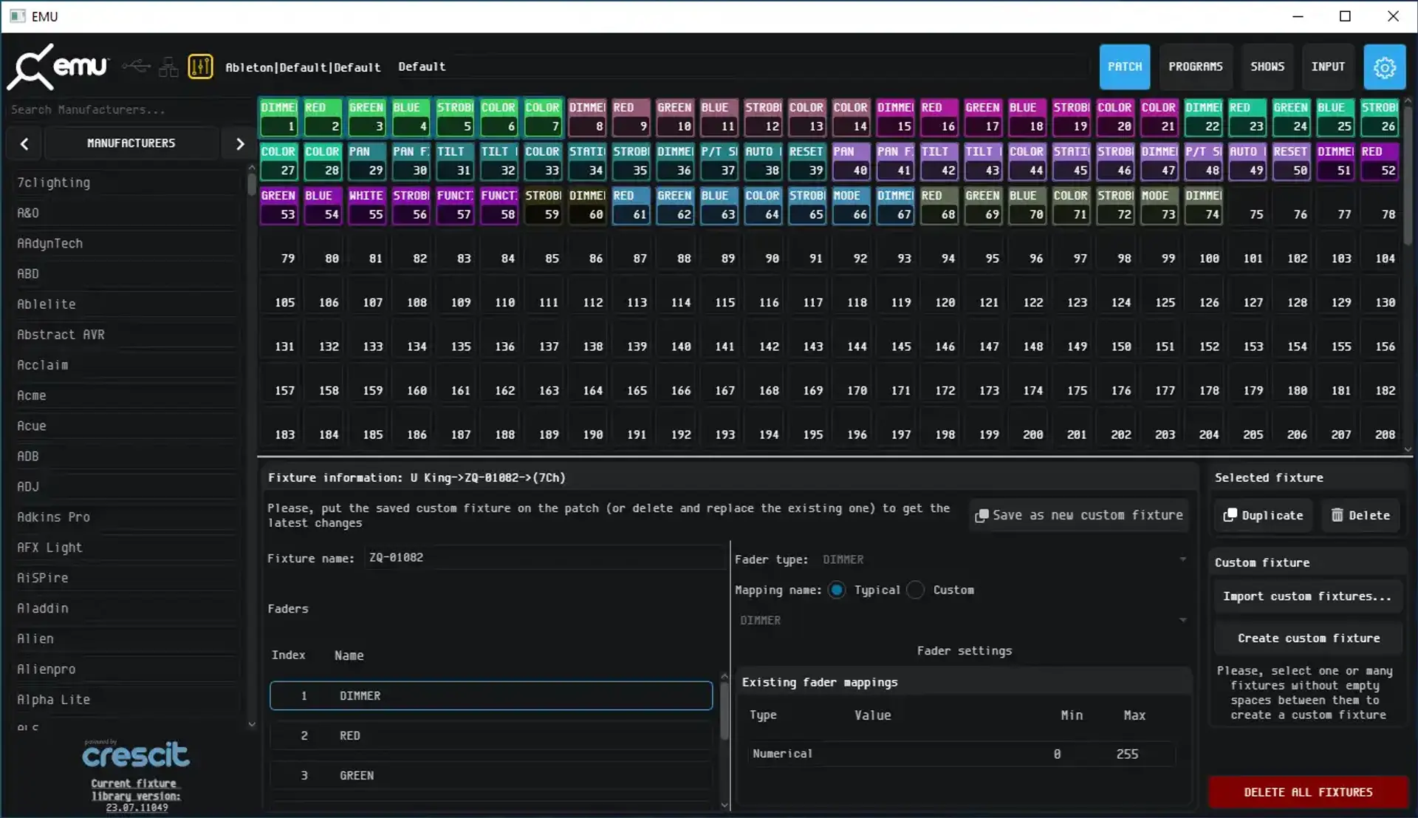1418x818 pixels.
Task: Switch to the PROGRAMS tab
Action: [x=1195, y=67]
